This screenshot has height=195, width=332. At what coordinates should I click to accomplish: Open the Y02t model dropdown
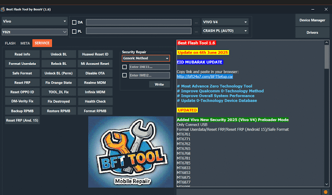(x=34, y=32)
